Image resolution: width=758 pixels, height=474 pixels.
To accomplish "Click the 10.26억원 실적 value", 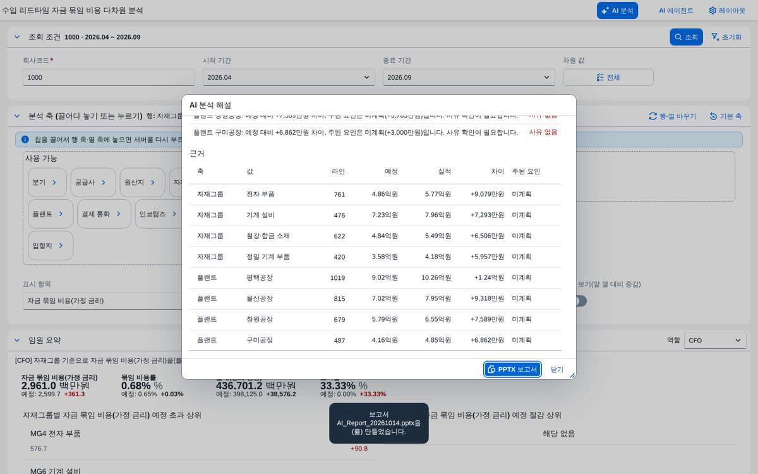I will click(436, 277).
